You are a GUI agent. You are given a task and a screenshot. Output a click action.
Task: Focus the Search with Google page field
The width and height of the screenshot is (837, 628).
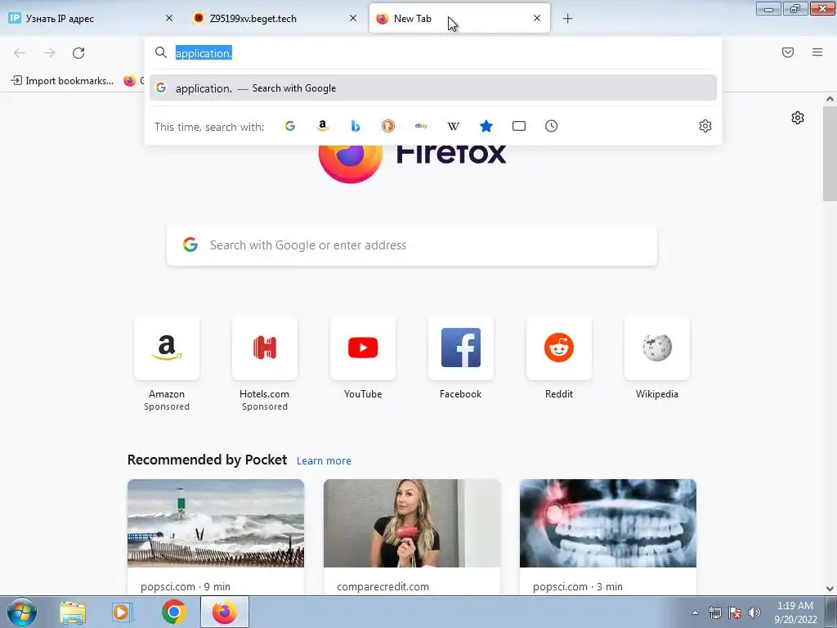(412, 245)
